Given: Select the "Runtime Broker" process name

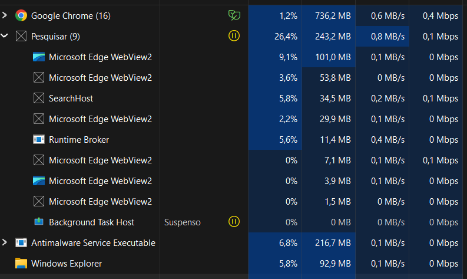Looking at the screenshot, I should click(x=79, y=140).
